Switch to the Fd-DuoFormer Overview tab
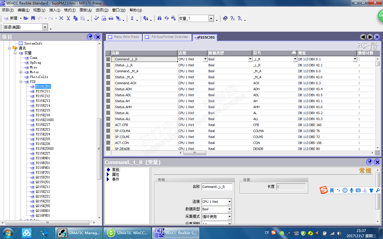This screenshot has height=239, width=383. (167, 37)
